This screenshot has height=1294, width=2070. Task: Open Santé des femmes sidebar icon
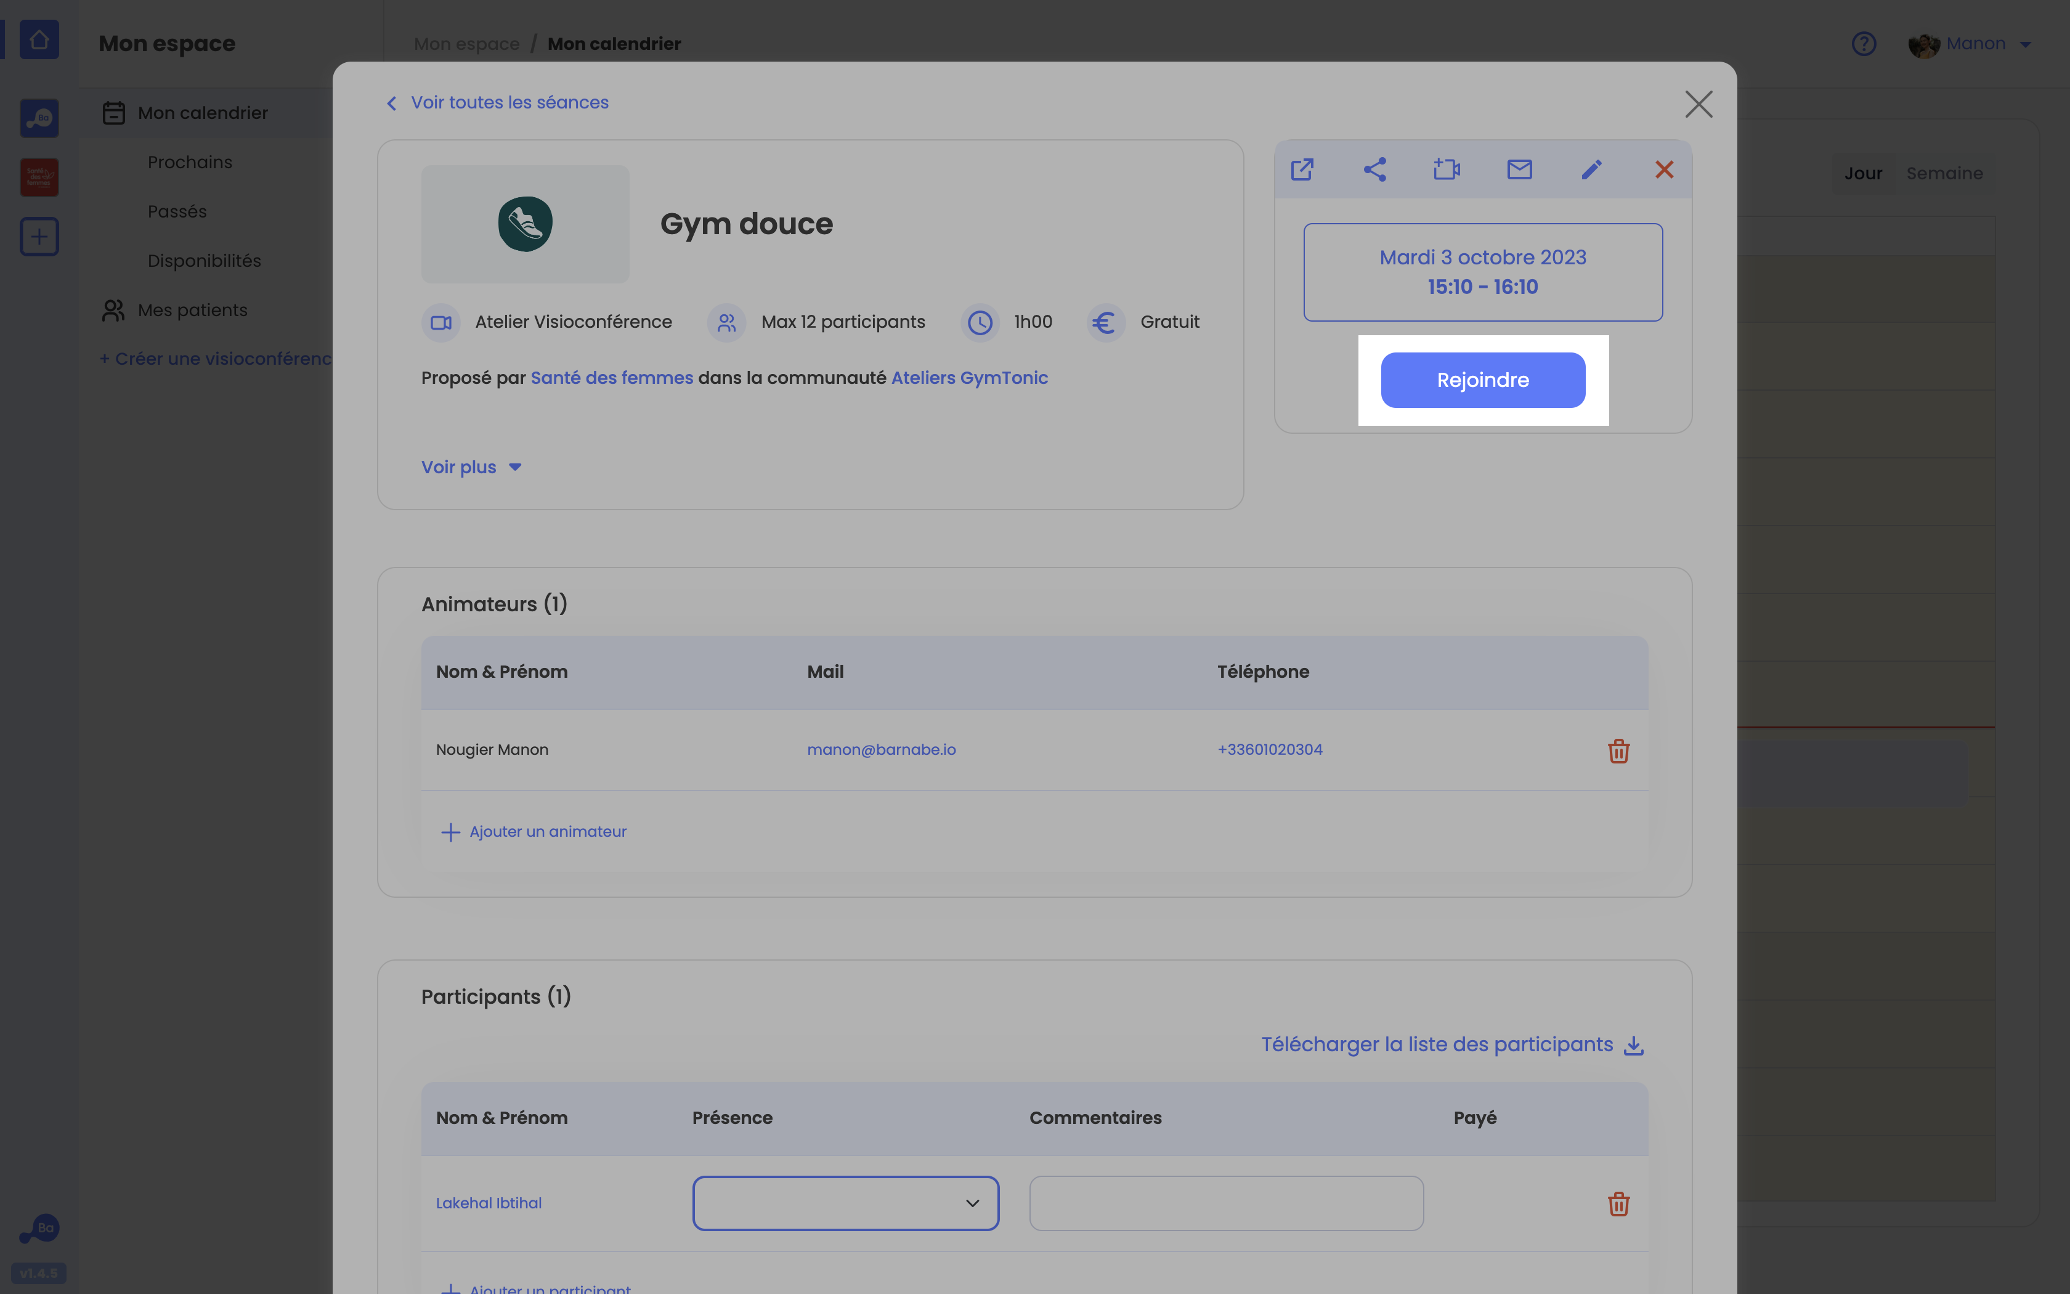[x=39, y=177]
